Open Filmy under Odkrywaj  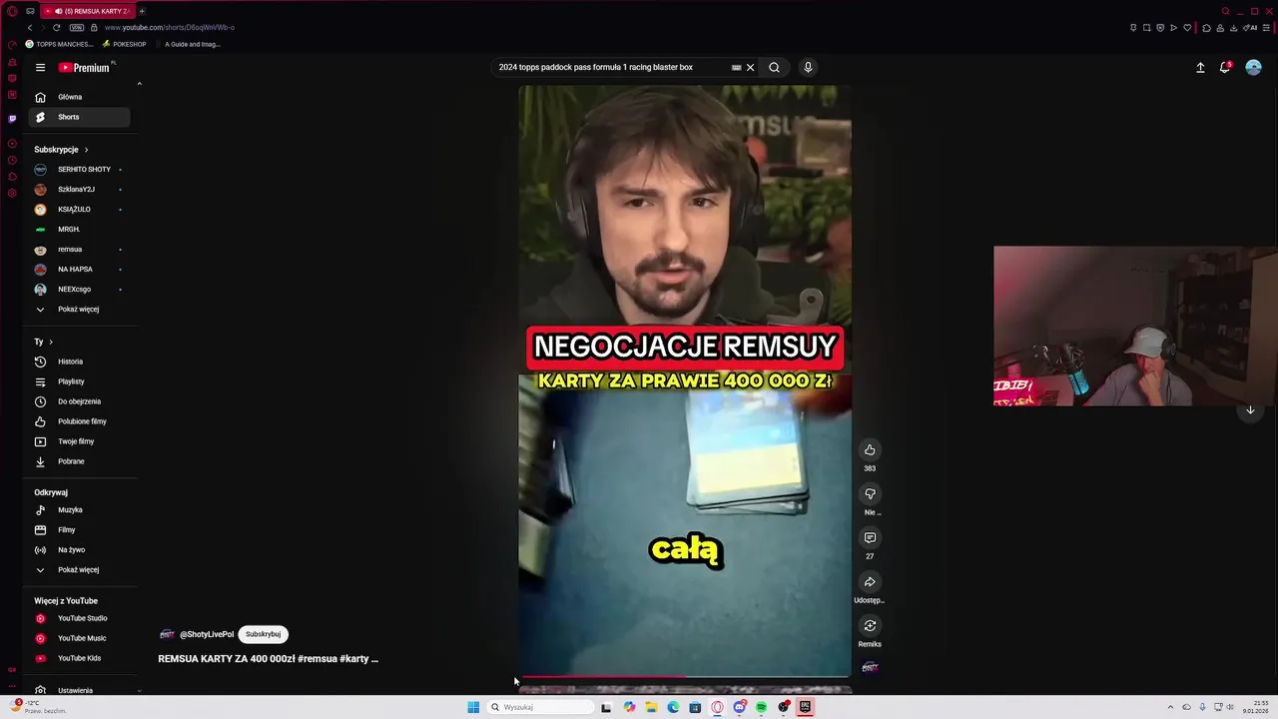80,529
